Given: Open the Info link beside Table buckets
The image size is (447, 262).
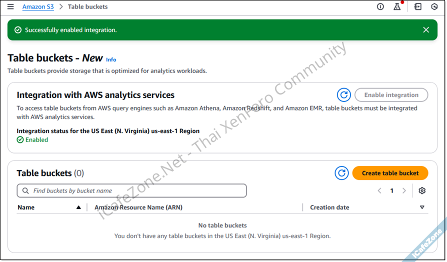Looking at the screenshot, I should click(x=111, y=59).
